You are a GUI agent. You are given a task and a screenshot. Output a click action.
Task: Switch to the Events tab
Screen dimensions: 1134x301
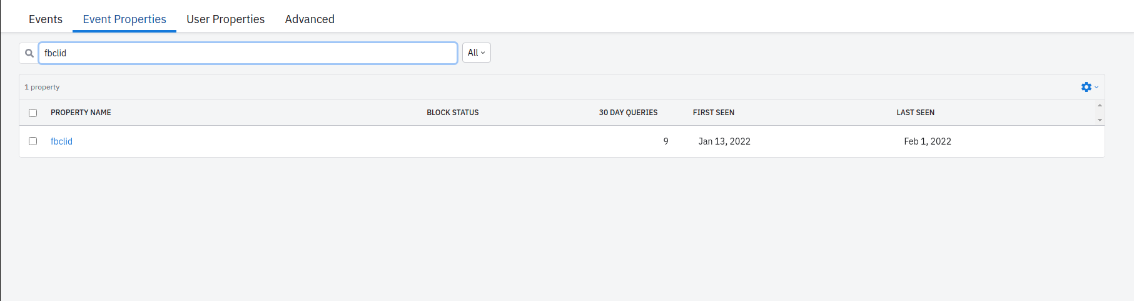click(x=46, y=19)
